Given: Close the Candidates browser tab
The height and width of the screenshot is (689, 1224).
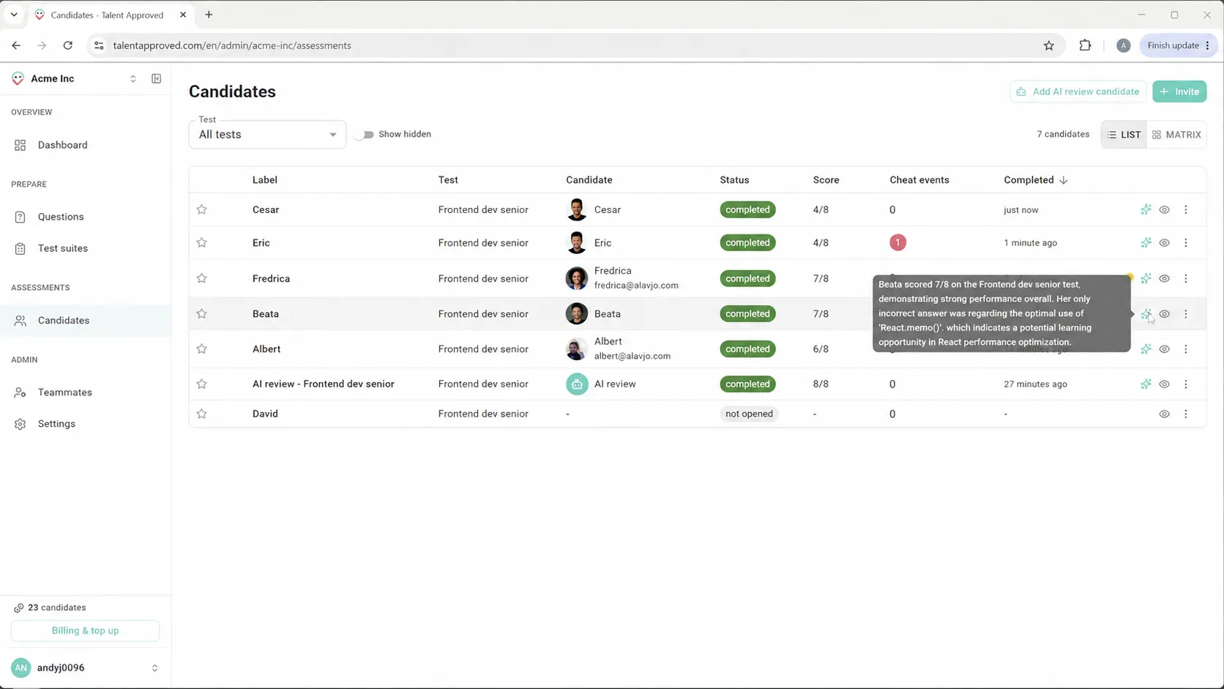Looking at the screenshot, I should coord(183,15).
